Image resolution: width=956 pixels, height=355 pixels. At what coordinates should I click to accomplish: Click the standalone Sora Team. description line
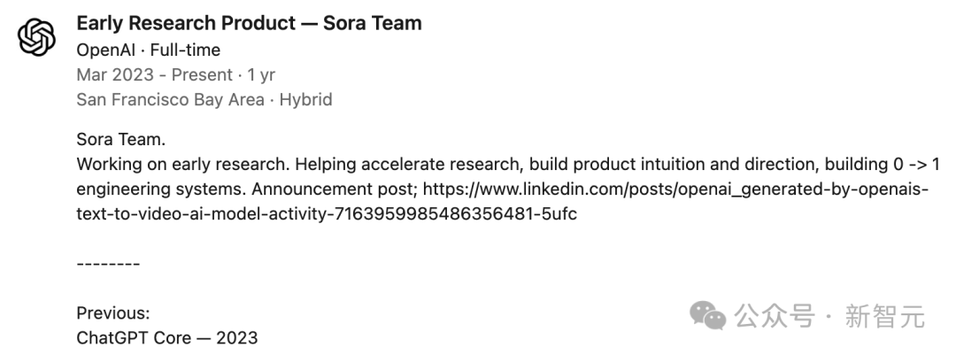click(x=121, y=140)
